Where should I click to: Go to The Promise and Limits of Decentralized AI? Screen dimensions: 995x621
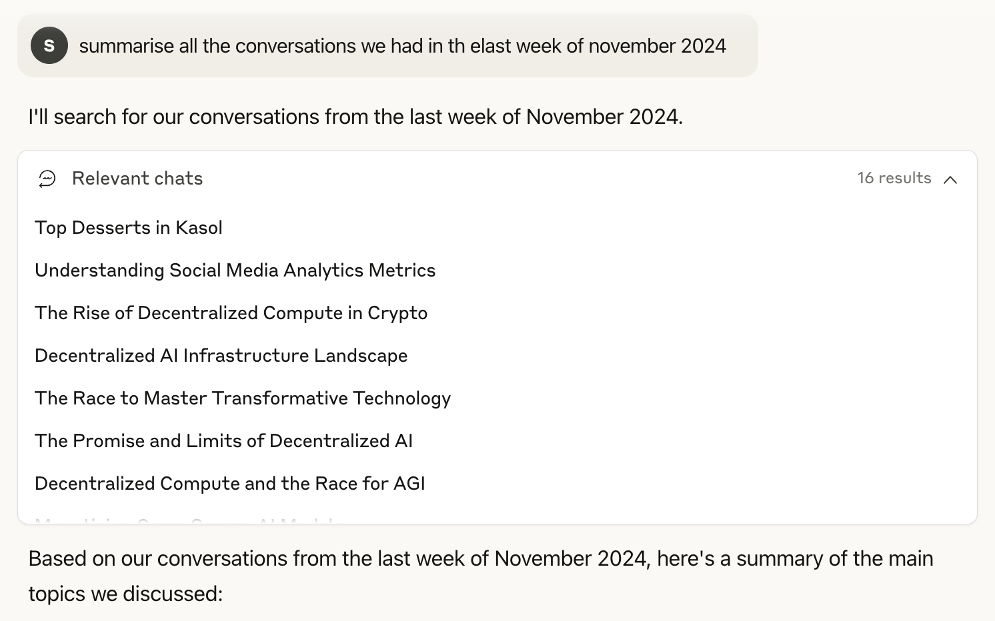tap(223, 441)
